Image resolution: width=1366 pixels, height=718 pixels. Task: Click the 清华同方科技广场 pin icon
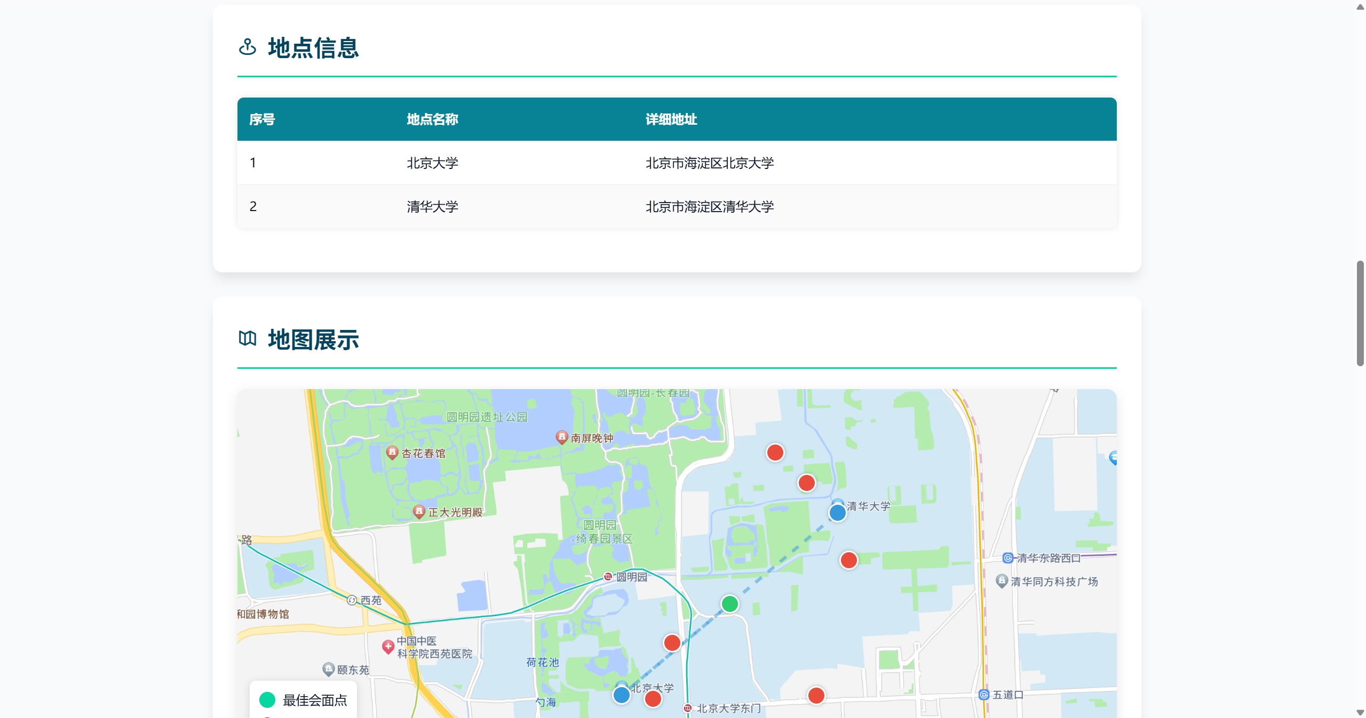tap(1002, 580)
